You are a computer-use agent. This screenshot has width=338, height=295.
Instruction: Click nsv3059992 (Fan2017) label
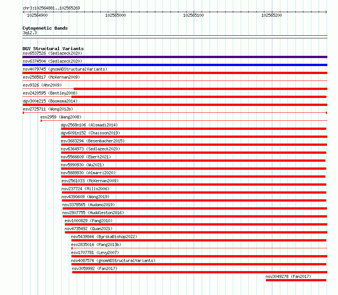click(95, 268)
